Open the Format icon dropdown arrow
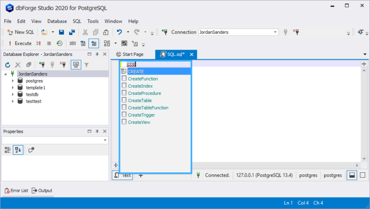The width and height of the screenshot is (370, 209). [116, 43]
